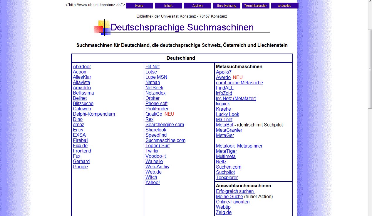Open the Web-Archiv link

click(157, 167)
